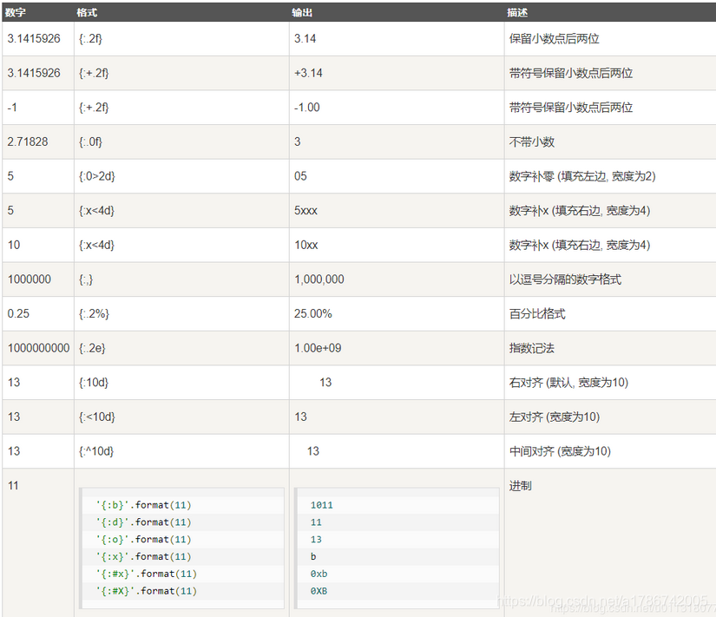
Task: Click the 1011 binary output line
Action: click(321, 505)
